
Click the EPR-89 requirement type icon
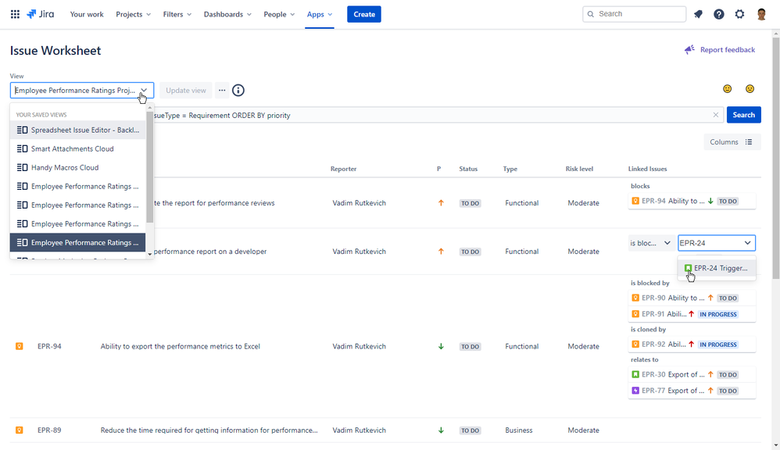click(x=20, y=430)
